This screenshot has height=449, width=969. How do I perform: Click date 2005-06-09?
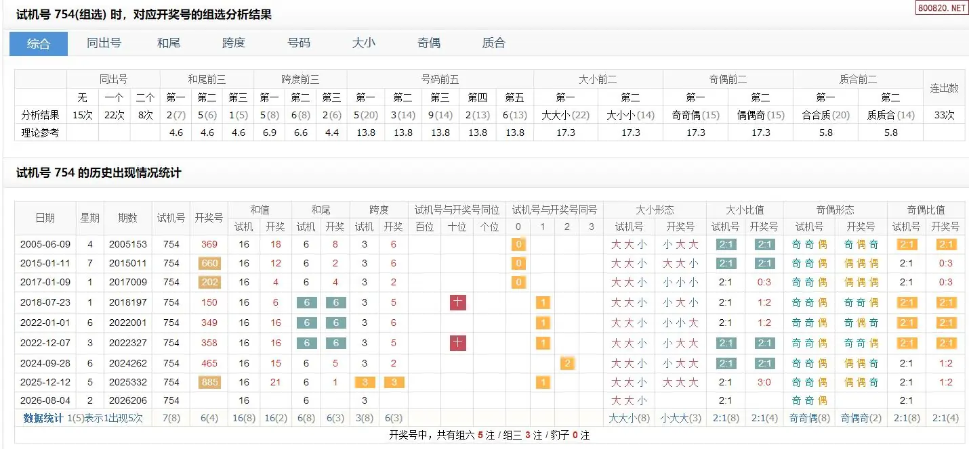(x=45, y=245)
